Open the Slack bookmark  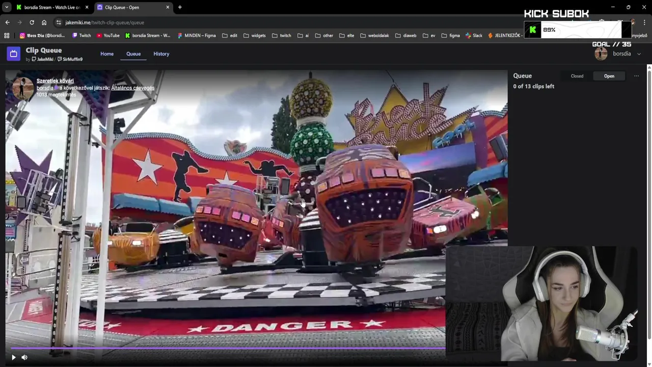tap(474, 36)
